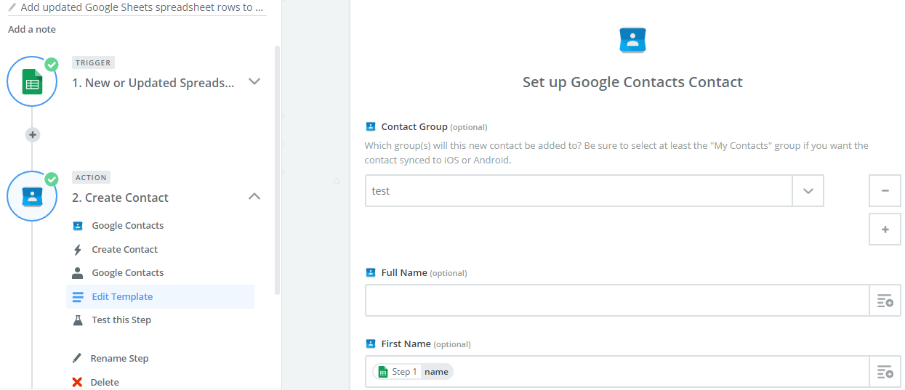Click the First Name label icon
The width and height of the screenshot is (905, 390).
[371, 344]
